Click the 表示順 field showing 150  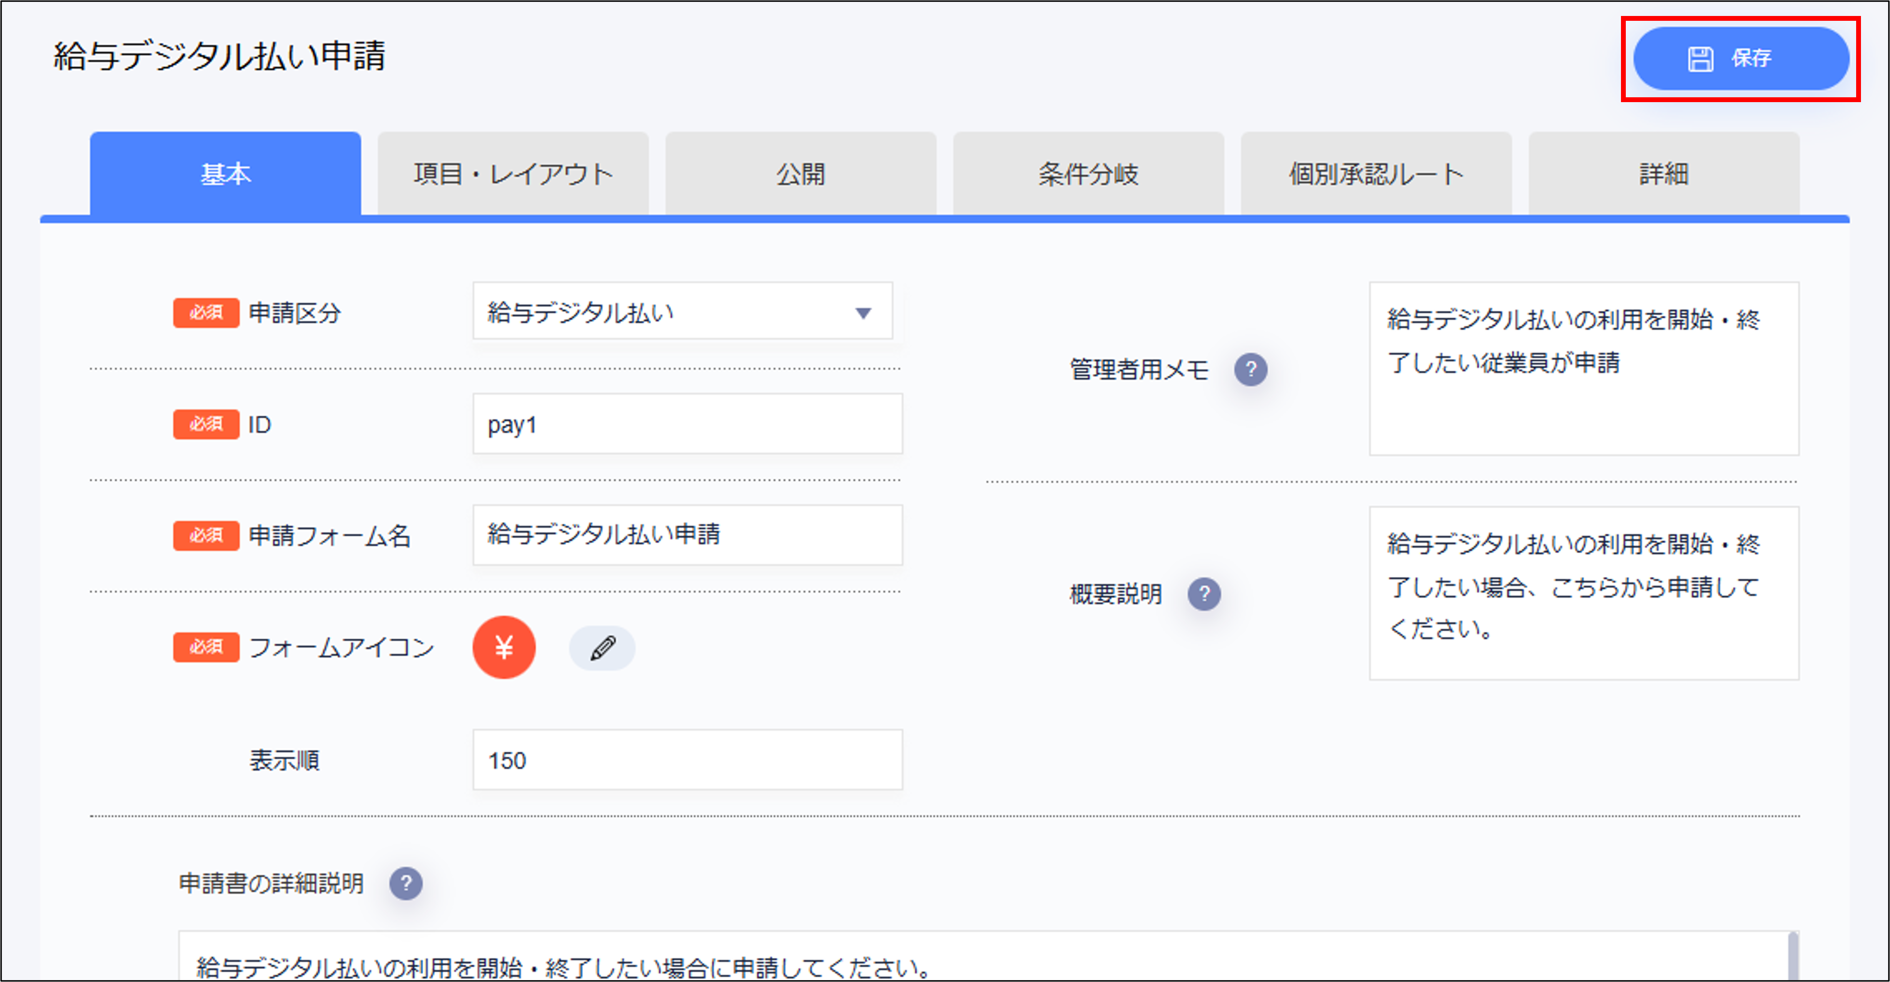click(x=688, y=760)
